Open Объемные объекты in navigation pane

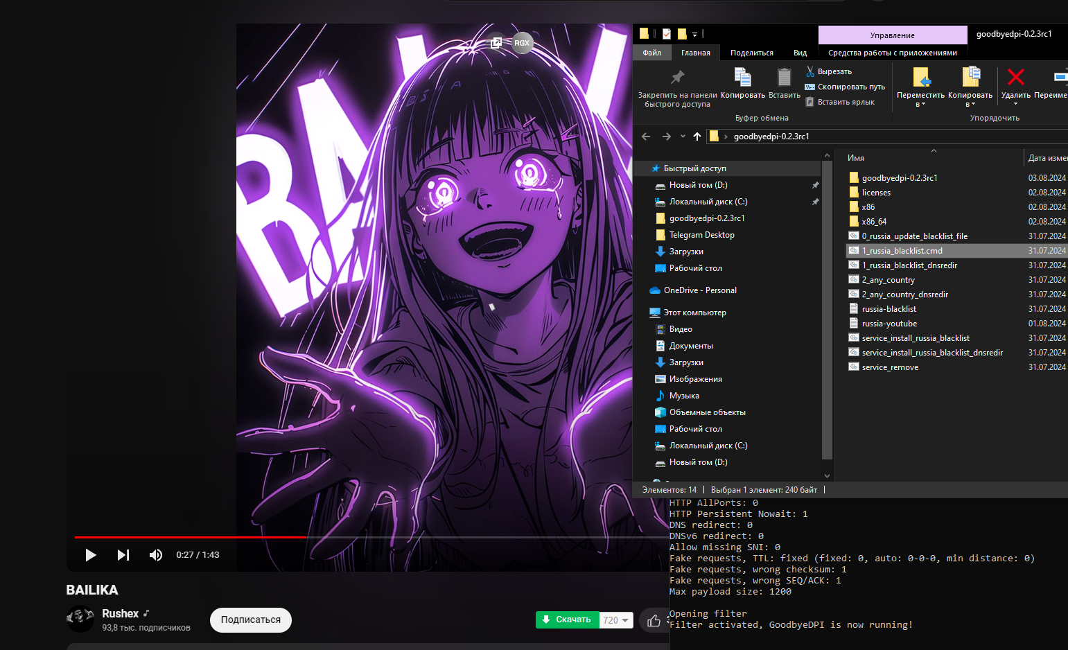click(707, 412)
